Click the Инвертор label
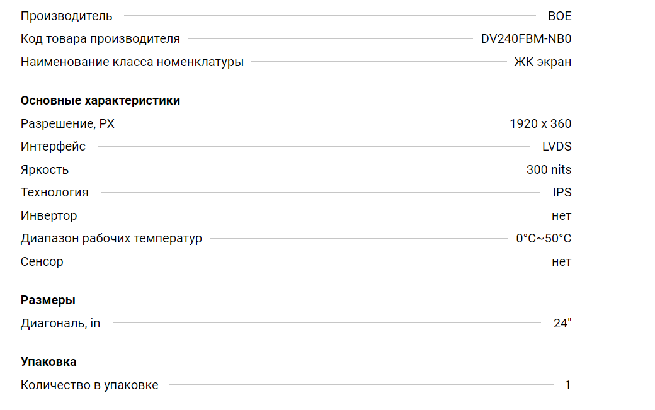The width and height of the screenshot is (655, 410). click(49, 216)
